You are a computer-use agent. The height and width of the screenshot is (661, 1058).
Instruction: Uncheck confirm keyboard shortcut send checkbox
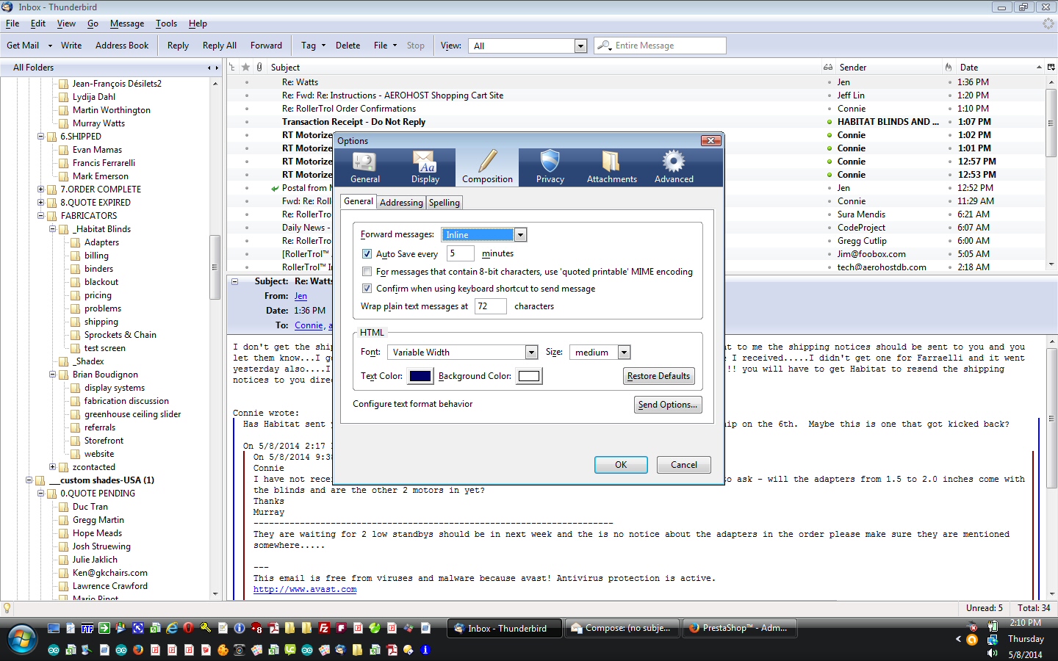pos(367,289)
